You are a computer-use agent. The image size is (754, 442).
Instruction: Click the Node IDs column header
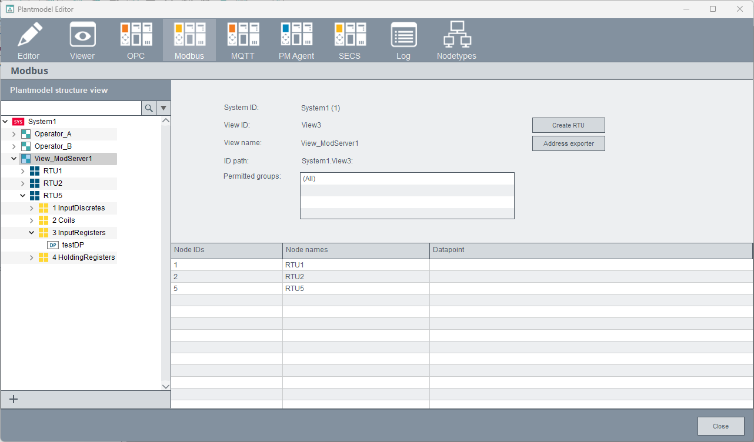pyautogui.click(x=227, y=251)
